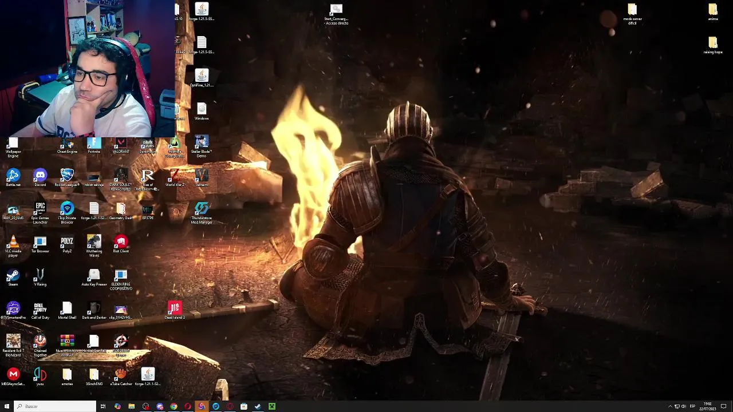Image resolution: width=733 pixels, height=412 pixels.
Task: Open Steam from the taskbar
Action: [x=258, y=406]
